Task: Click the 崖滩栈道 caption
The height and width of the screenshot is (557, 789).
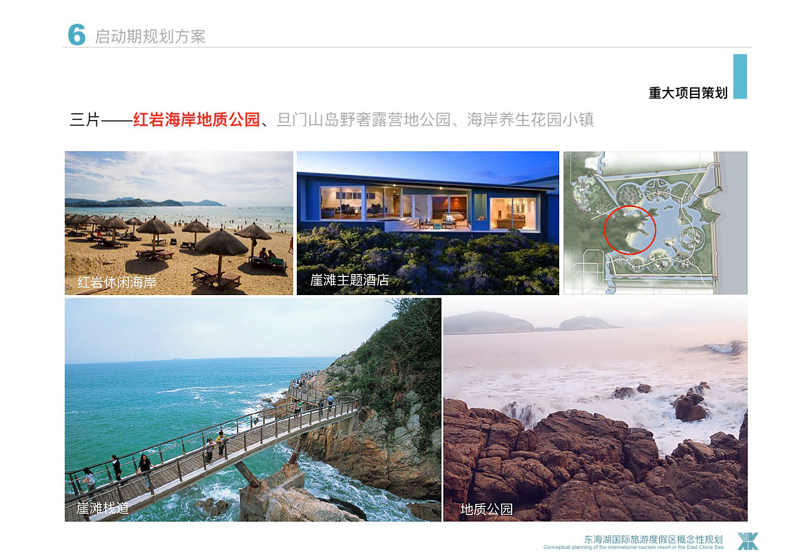Action: [x=103, y=508]
